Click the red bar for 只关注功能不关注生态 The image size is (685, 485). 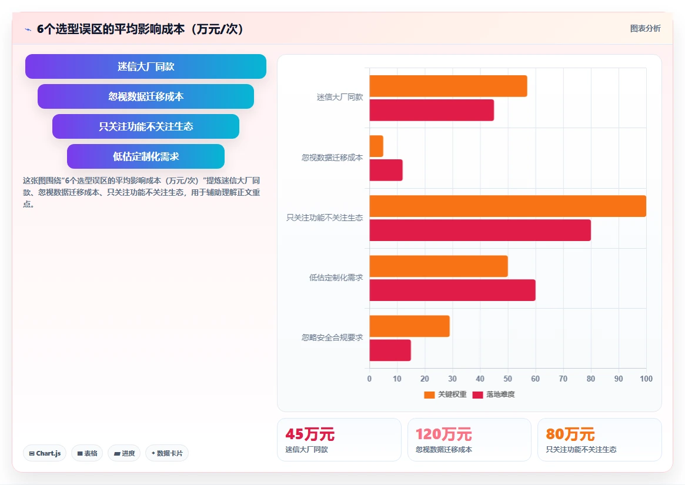pos(480,230)
